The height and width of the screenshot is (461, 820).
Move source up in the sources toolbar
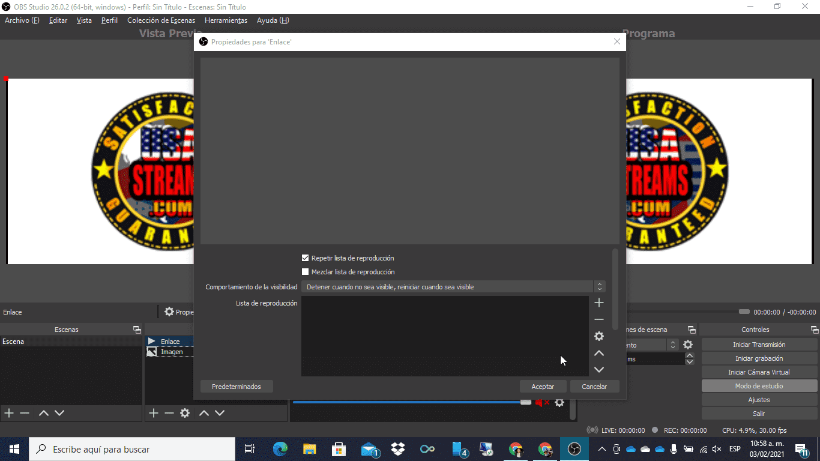pos(204,413)
